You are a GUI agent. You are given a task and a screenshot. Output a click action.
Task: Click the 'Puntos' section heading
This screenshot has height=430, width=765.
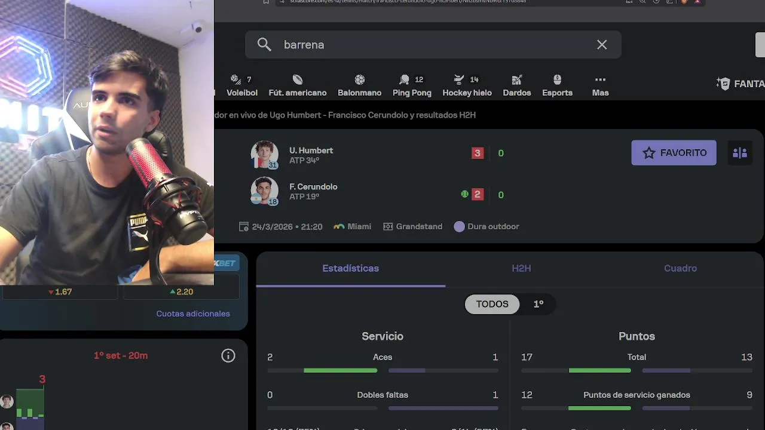pos(637,336)
